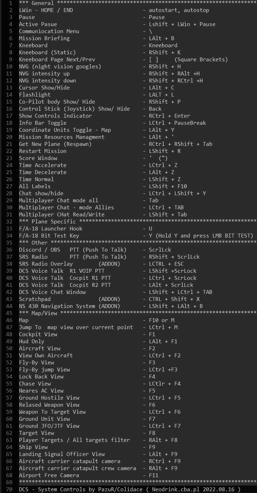This screenshot has width=257, height=493.
Task: Click "Landing Signal Officer View" text
Action: 62,454
